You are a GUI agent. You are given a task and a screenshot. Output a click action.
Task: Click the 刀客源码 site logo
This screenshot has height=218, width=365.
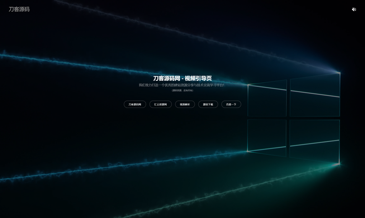pyautogui.click(x=19, y=9)
